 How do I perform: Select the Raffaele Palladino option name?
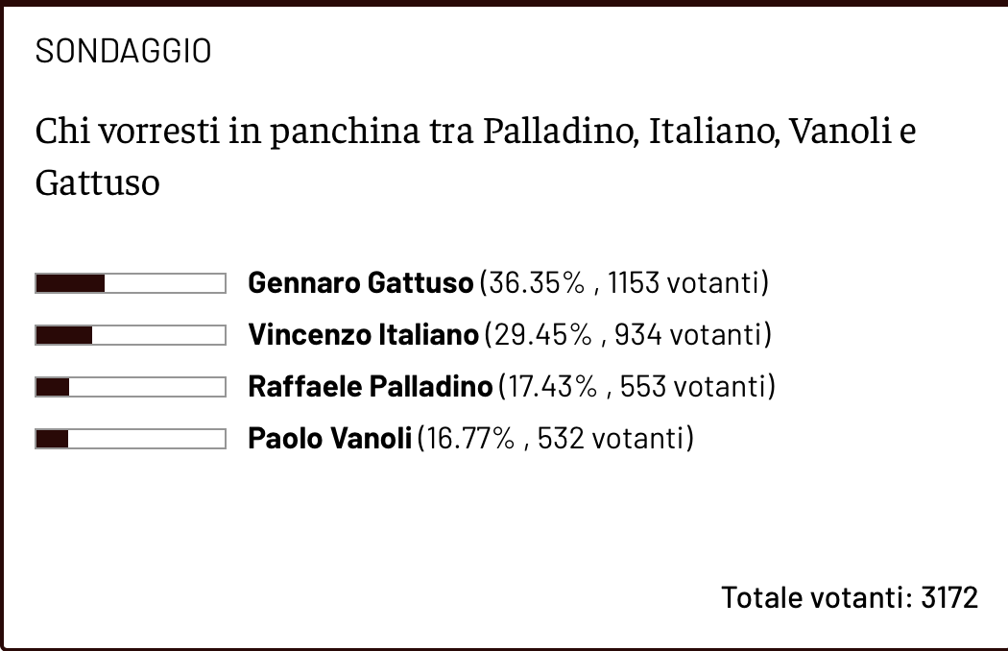[370, 387]
